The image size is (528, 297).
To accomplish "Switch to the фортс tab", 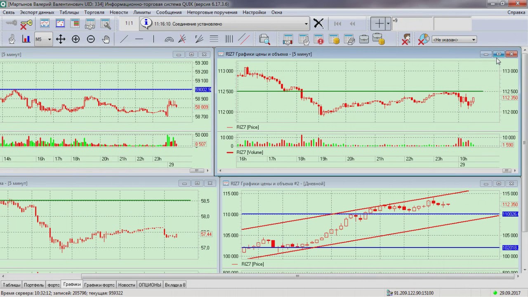I will (54, 285).
